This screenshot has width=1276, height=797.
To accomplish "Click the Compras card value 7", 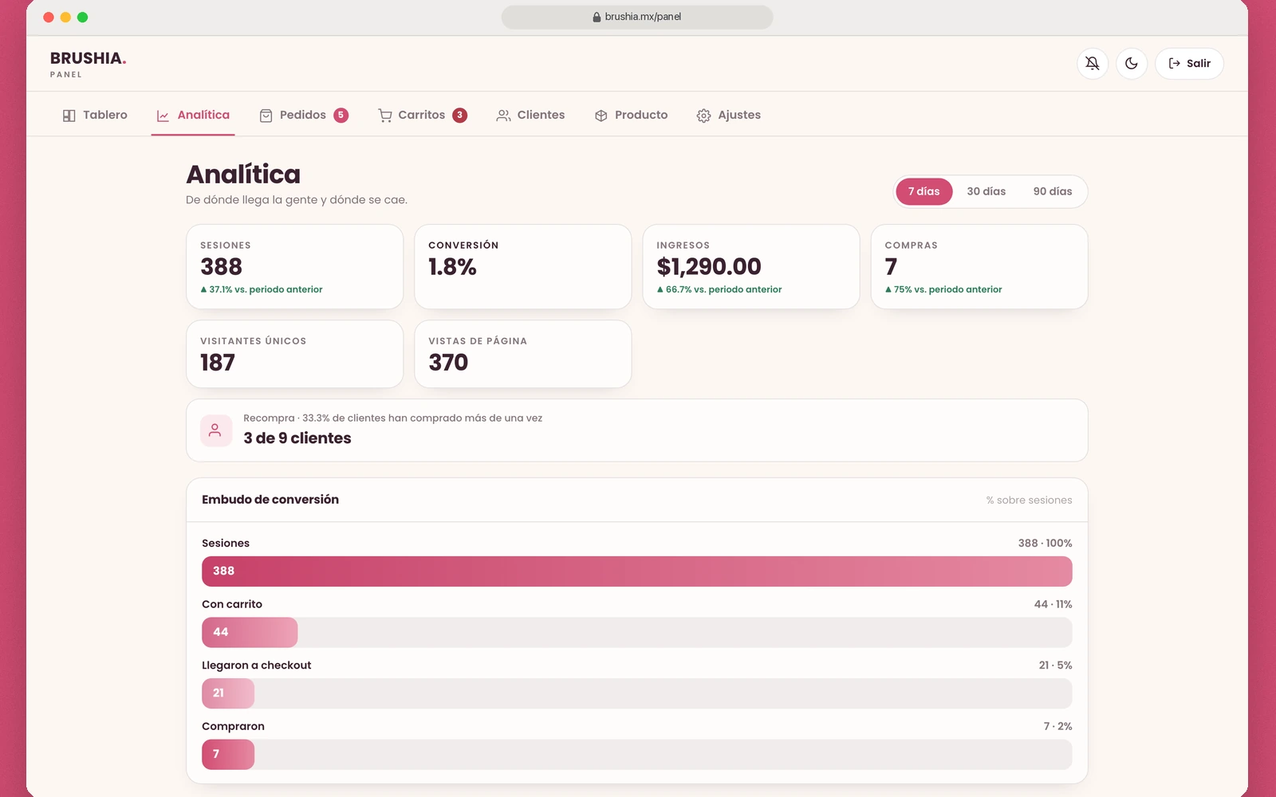I will 891,266.
